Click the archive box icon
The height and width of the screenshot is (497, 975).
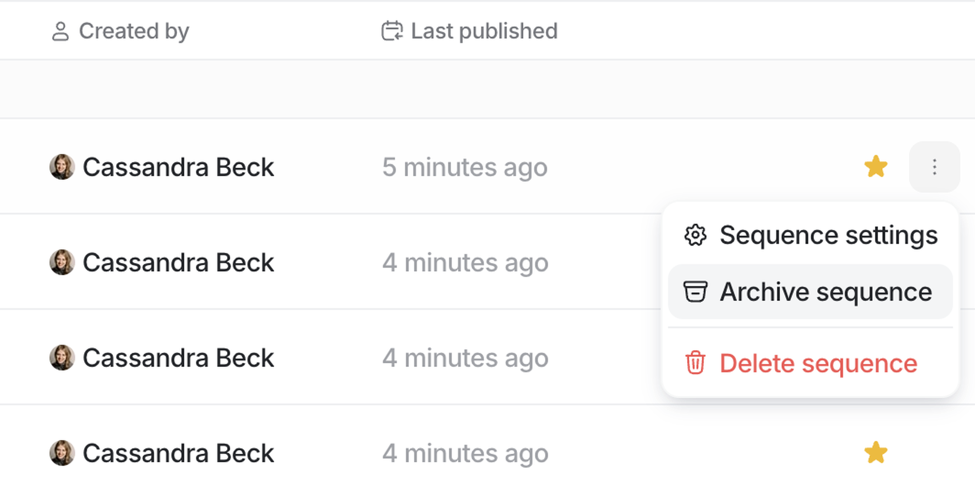(695, 292)
